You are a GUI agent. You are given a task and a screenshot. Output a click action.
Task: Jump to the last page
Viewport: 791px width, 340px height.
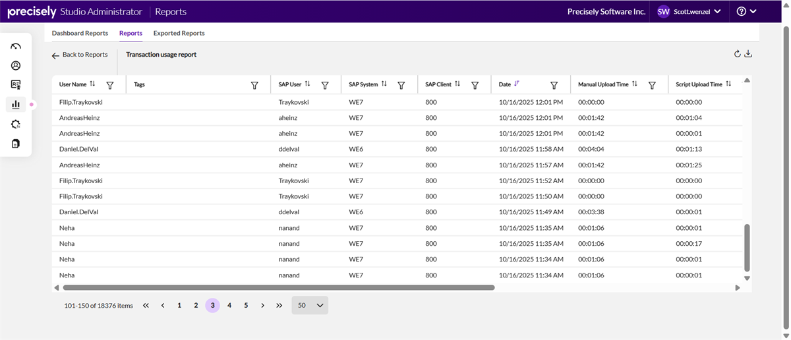[279, 305]
